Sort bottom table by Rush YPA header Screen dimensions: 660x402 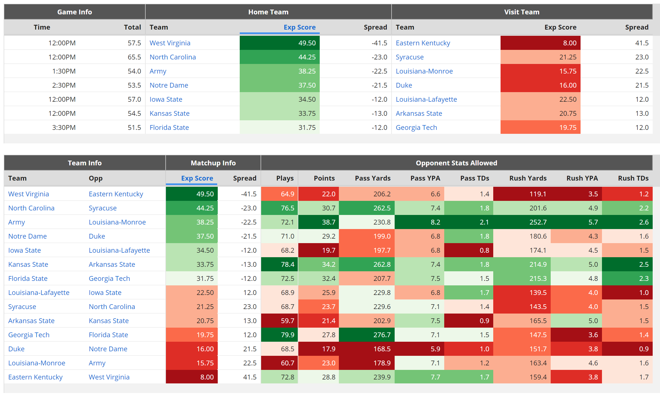[x=582, y=178]
